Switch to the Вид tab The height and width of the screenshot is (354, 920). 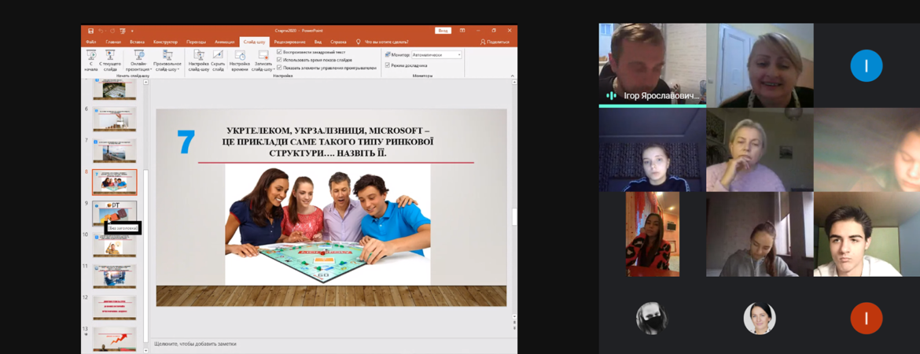point(318,42)
